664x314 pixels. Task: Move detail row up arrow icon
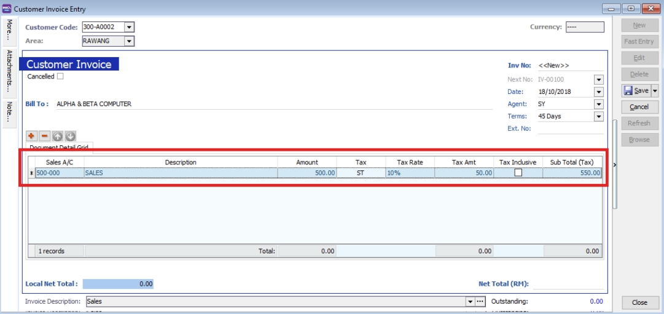pos(58,136)
